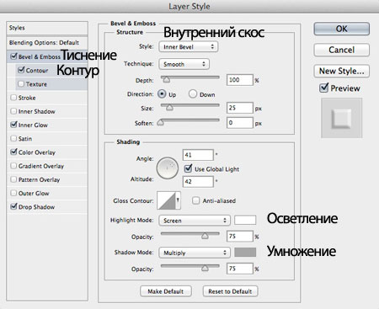Click the Gloss Contour curve thumbnail
Viewport: 379px width, 309px height.
coord(166,200)
